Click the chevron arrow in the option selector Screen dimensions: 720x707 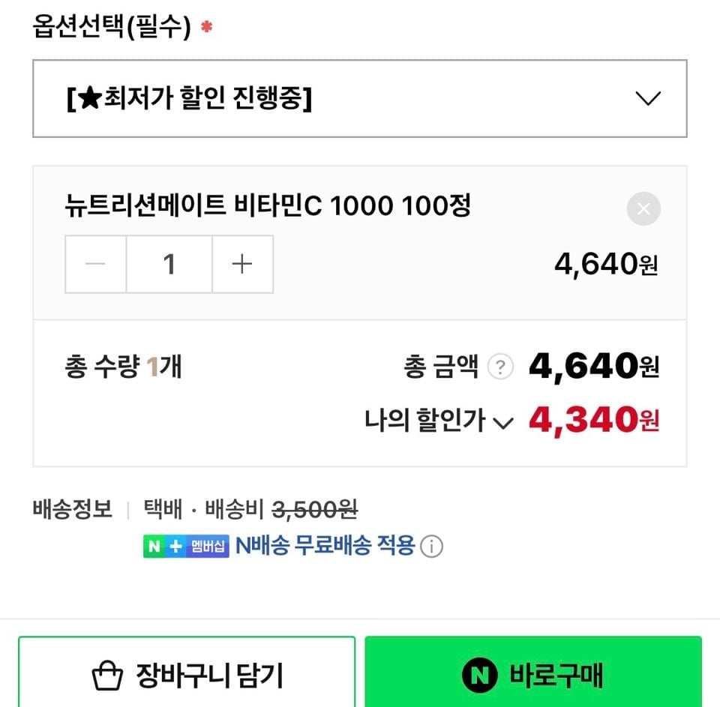[x=647, y=99]
